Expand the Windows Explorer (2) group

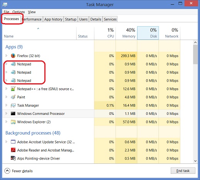point(6,122)
